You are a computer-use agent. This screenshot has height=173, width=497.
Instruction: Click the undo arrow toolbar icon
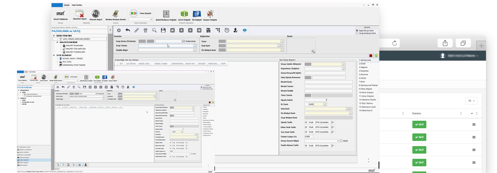(x=128, y=30)
